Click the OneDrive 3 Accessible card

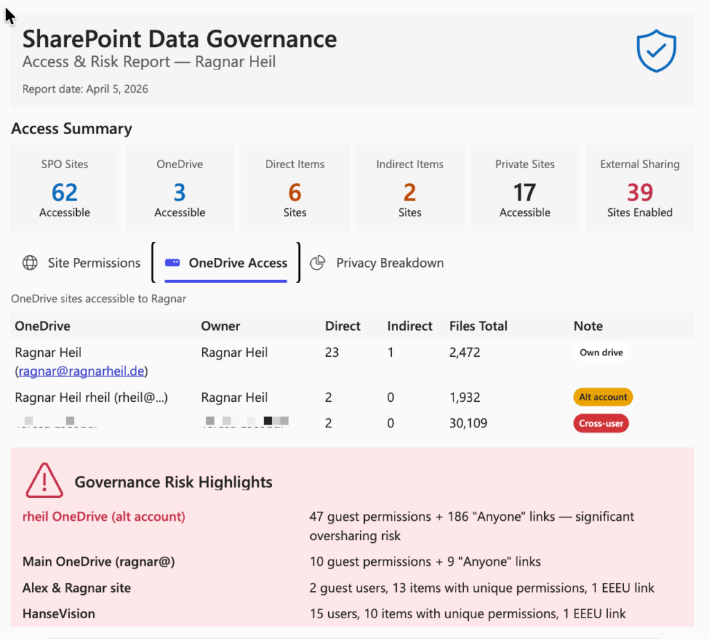[x=179, y=187]
